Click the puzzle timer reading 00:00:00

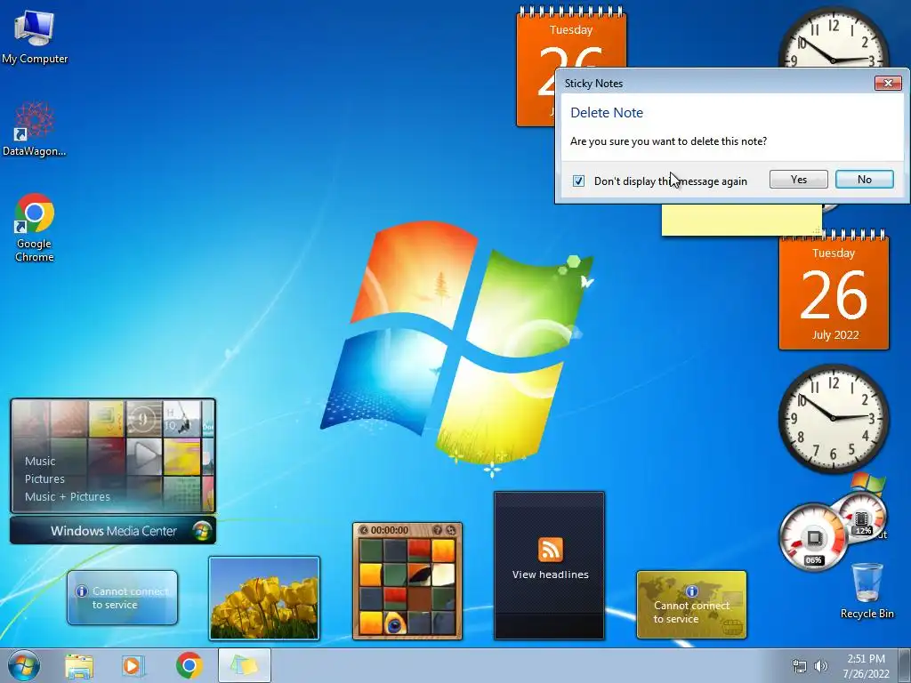pyautogui.click(x=390, y=530)
